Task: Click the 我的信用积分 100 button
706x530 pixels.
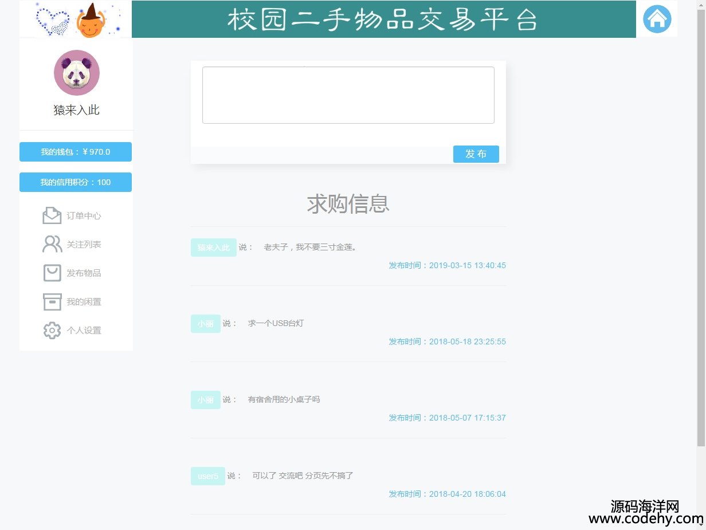Action: click(76, 182)
